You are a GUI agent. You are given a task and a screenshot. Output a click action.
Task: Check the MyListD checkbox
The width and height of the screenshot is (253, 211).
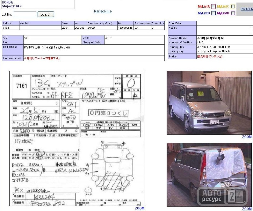(x=233, y=13)
